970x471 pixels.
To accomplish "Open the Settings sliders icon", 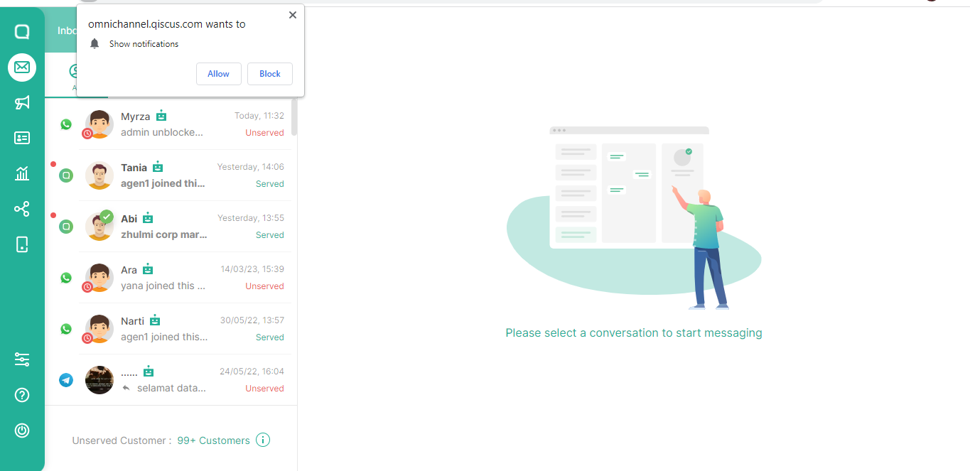I will coord(22,359).
